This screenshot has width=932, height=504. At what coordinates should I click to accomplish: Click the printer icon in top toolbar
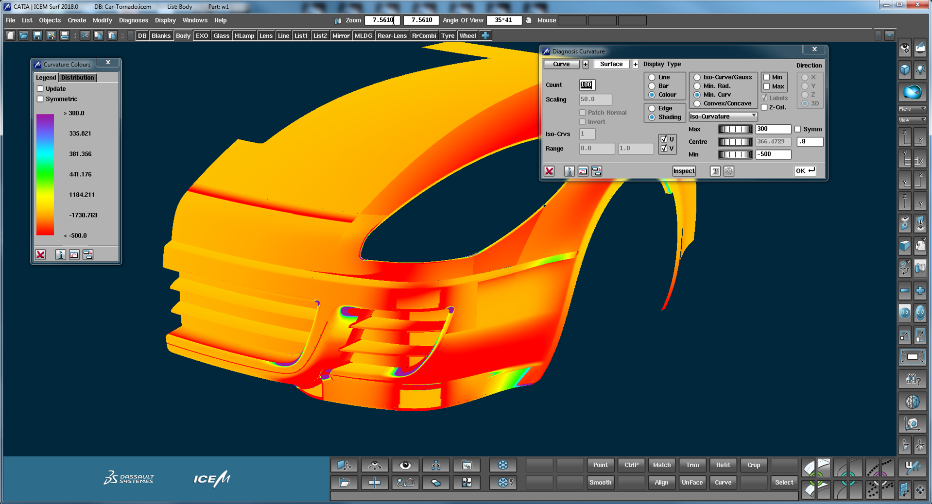tap(64, 35)
